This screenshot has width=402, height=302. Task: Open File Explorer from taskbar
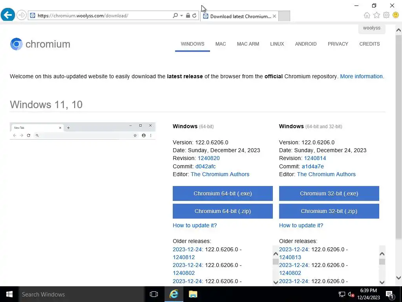pyautogui.click(x=193, y=294)
